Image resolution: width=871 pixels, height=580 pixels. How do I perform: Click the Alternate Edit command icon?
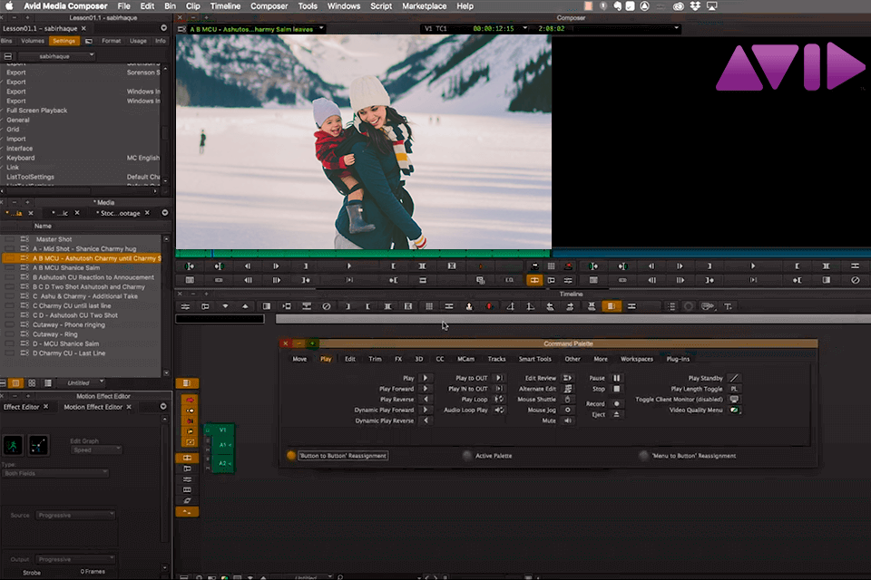[x=567, y=389]
